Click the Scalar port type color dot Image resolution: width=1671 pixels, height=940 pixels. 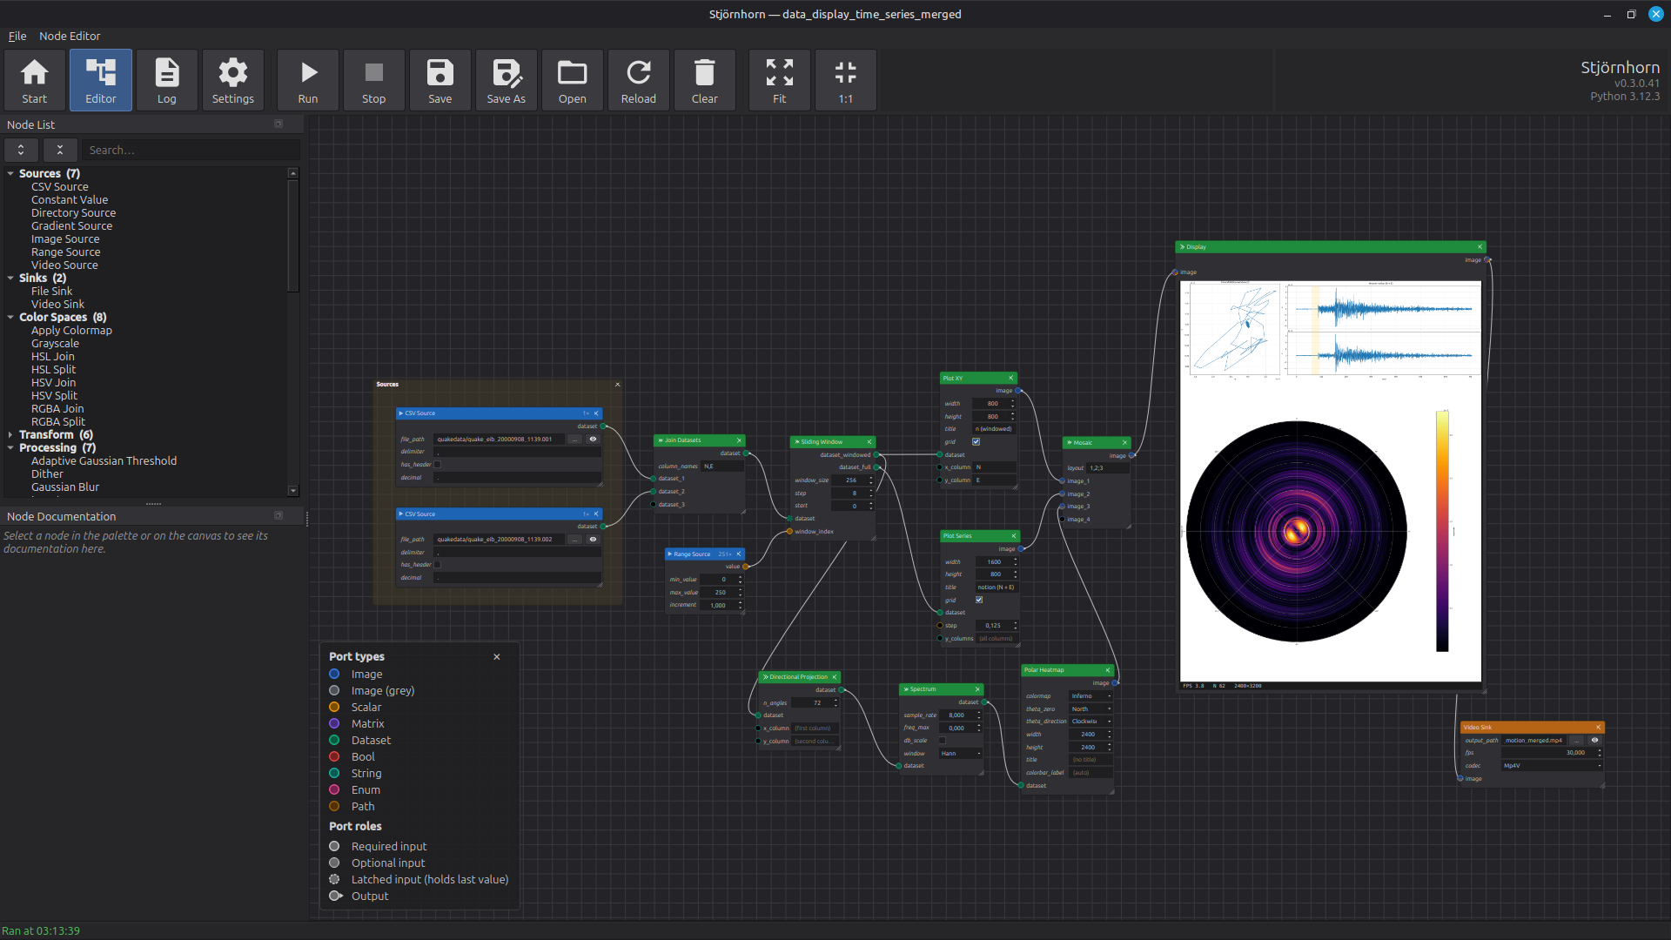334,708
